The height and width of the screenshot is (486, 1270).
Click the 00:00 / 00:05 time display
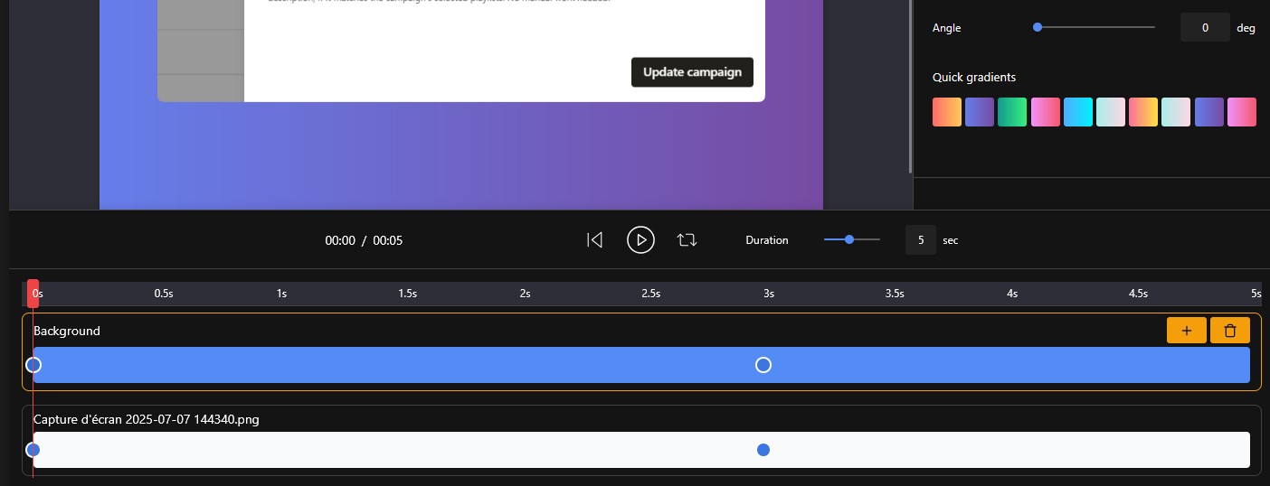pyautogui.click(x=364, y=240)
